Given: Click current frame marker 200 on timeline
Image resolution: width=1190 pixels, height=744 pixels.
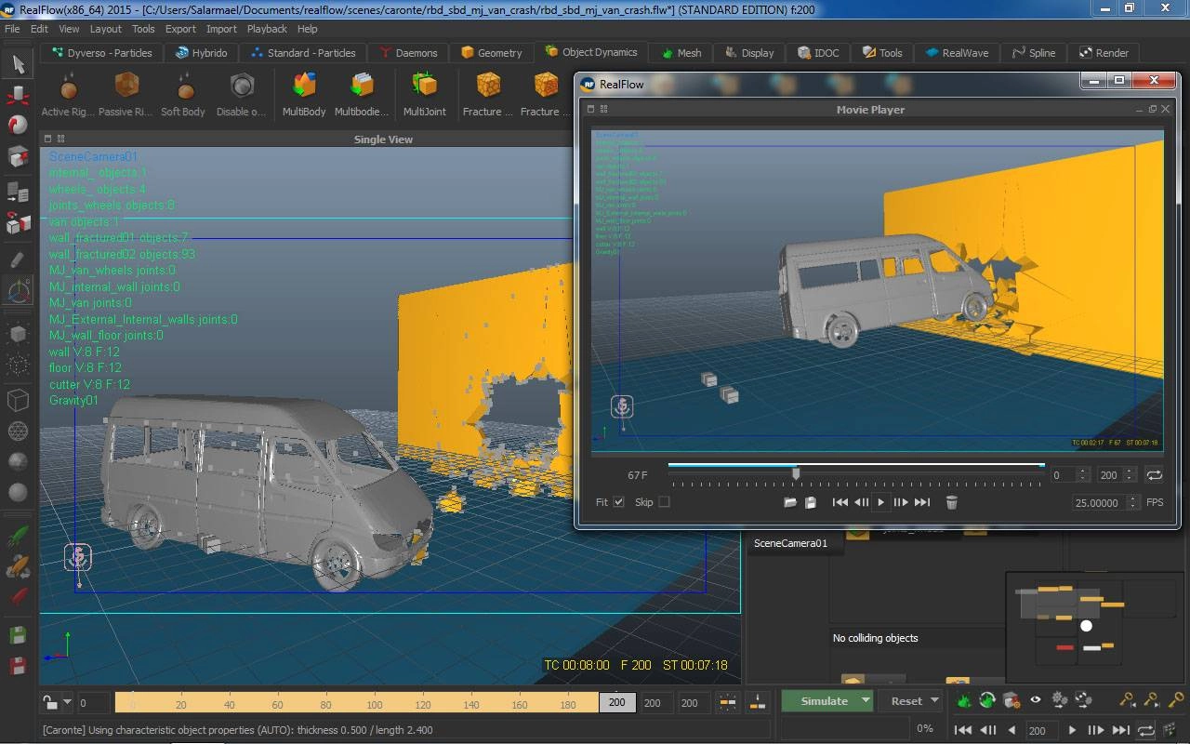Looking at the screenshot, I should pos(616,703).
